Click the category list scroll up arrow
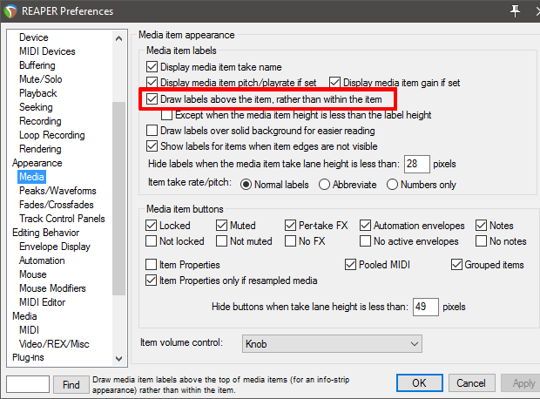This screenshot has height=399, width=540. [118, 38]
